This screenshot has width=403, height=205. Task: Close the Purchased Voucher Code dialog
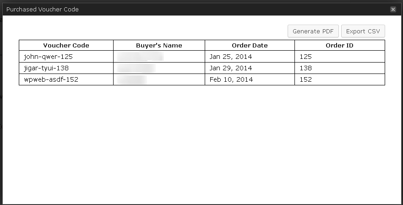(393, 9)
